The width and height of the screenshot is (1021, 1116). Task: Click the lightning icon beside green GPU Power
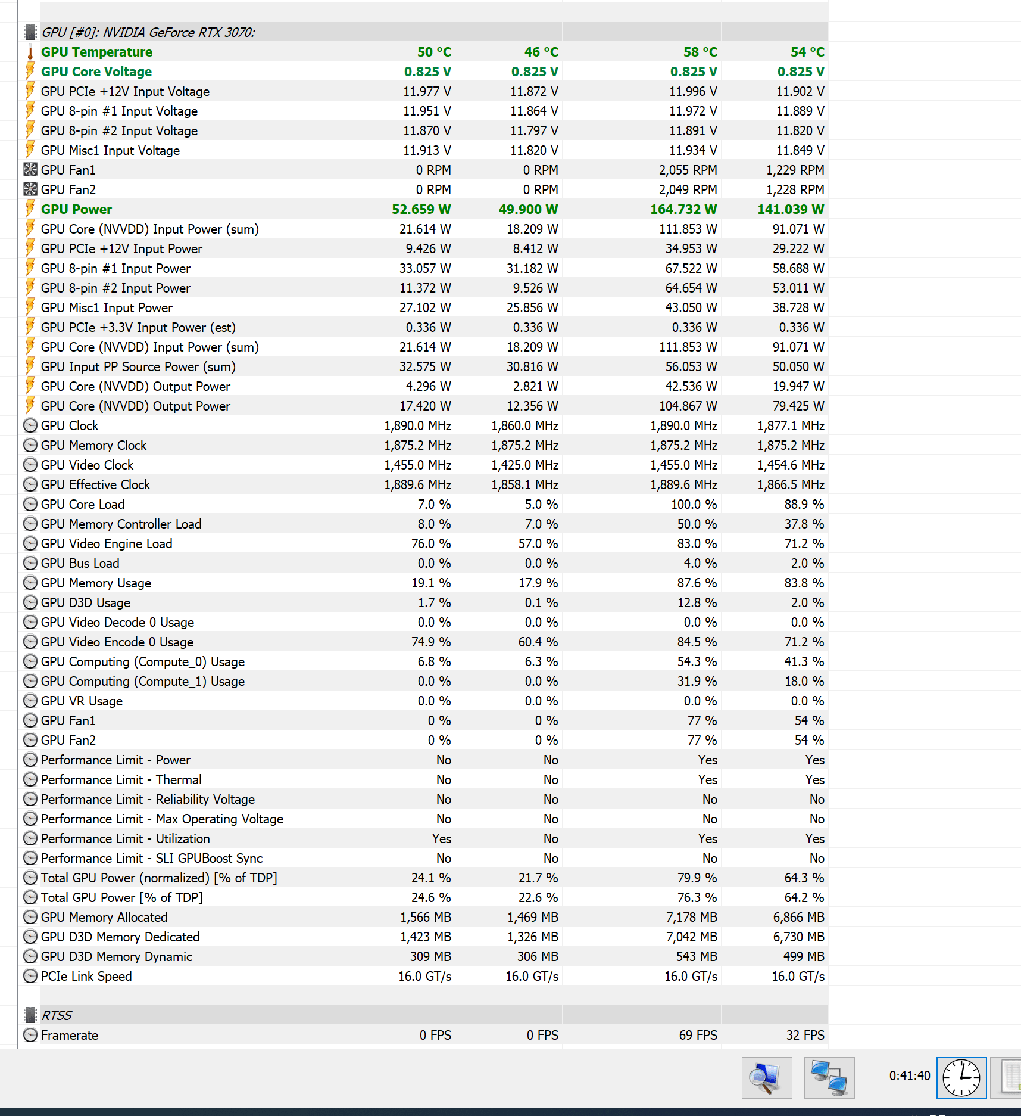(30, 209)
